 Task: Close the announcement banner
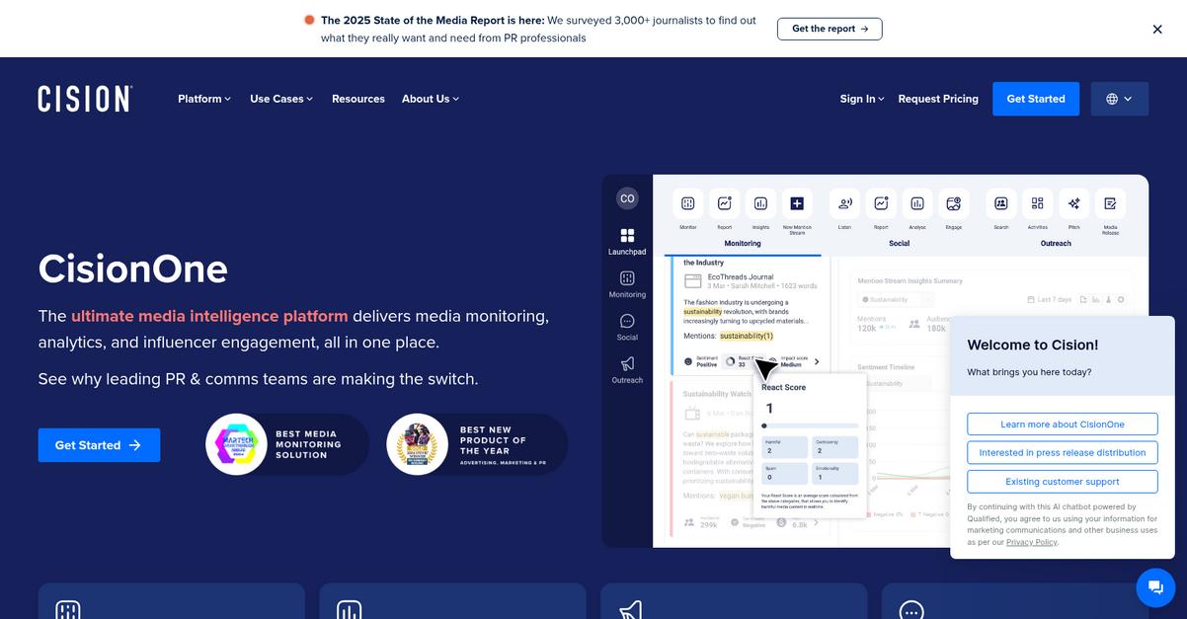(x=1157, y=29)
